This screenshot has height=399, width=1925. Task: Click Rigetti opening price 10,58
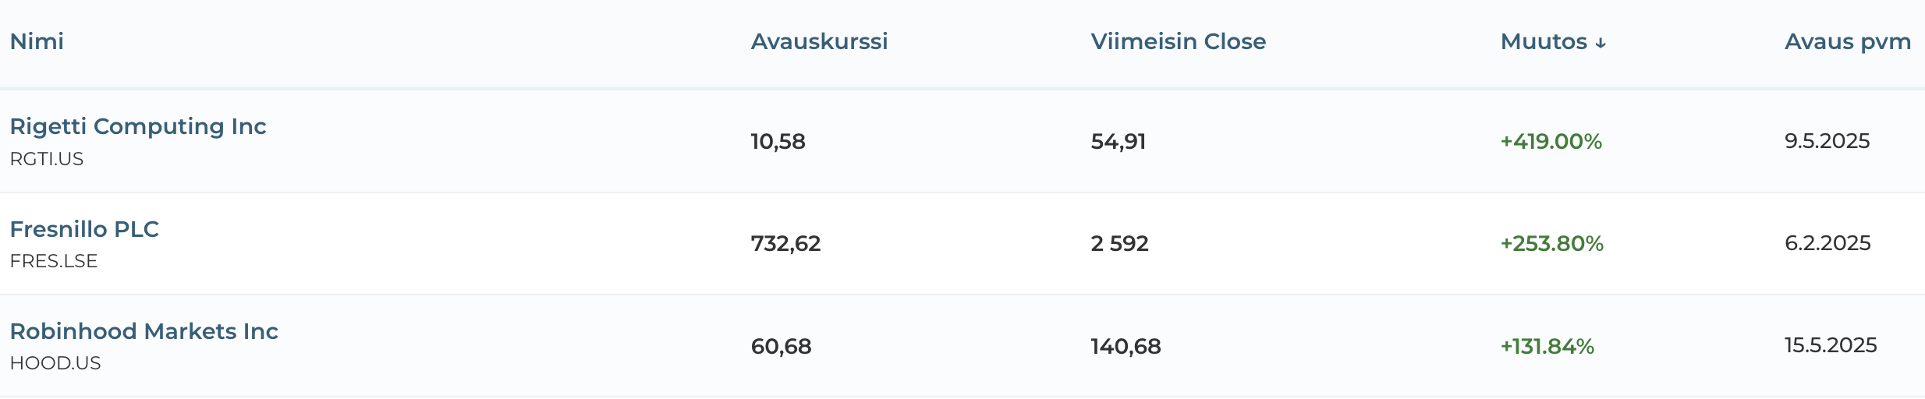pos(778,141)
